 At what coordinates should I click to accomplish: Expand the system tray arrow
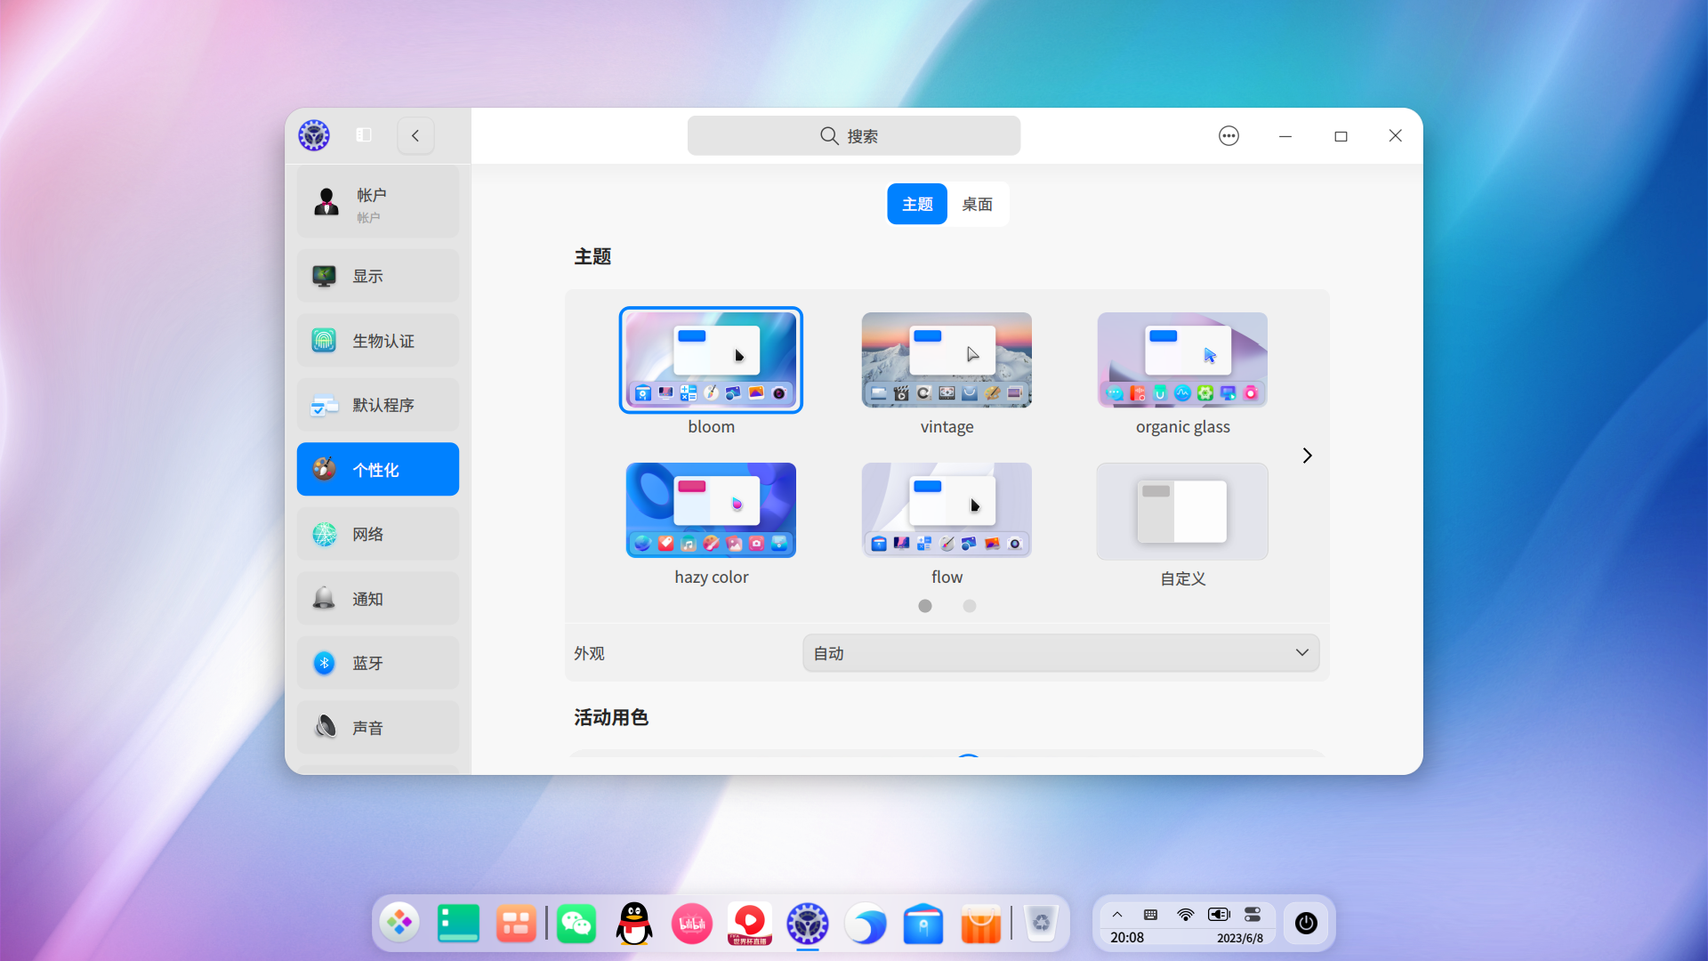click(1117, 915)
